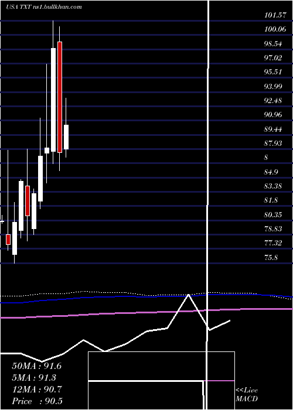293x410 pixels.
Task: Click the last white candlestick near 89.44
Action: 66,137
